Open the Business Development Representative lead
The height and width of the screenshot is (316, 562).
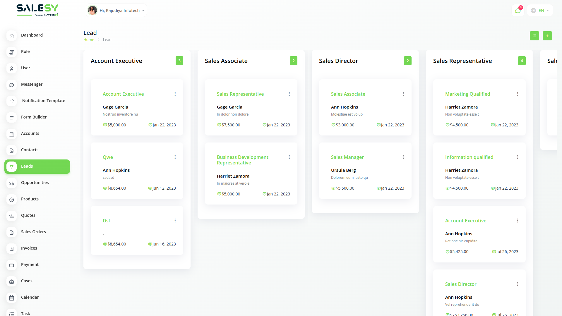pyautogui.click(x=242, y=160)
